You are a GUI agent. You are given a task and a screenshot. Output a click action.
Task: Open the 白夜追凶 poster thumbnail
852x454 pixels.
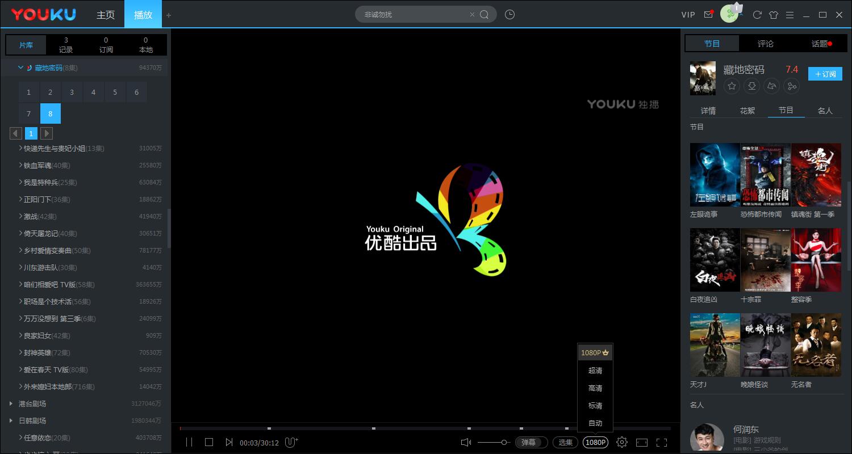[715, 260]
